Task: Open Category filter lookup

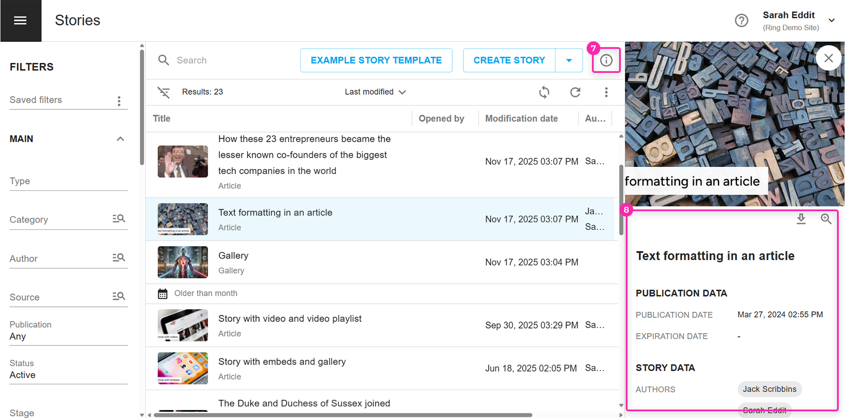Action: click(x=119, y=219)
